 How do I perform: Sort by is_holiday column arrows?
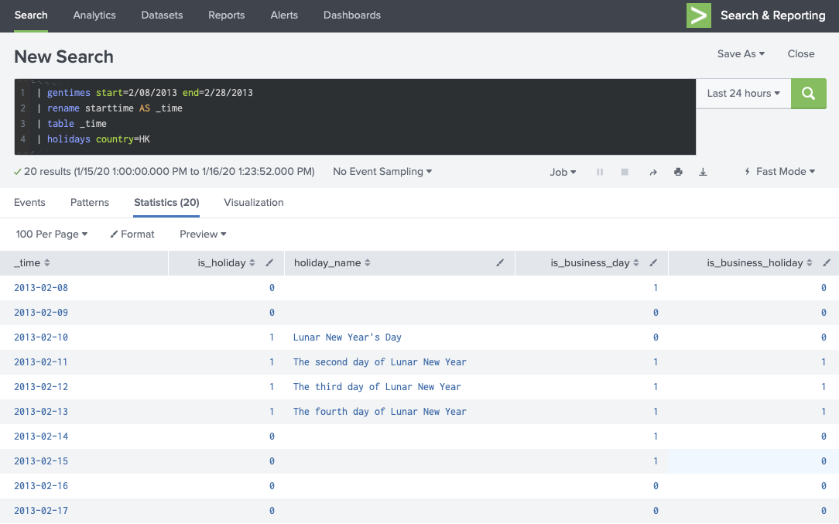coord(252,263)
